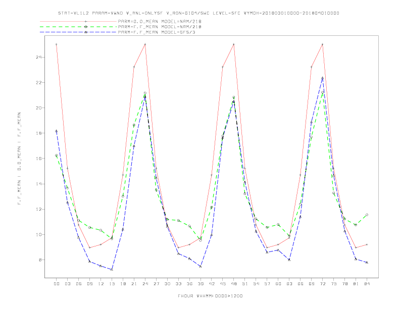Click green NAM circle marker at hour 84
The image size is (400, 309).
tap(367, 215)
